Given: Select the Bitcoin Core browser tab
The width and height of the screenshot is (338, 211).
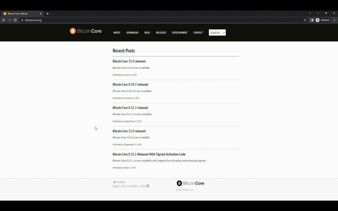Looking at the screenshot, I should [x=22, y=14].
